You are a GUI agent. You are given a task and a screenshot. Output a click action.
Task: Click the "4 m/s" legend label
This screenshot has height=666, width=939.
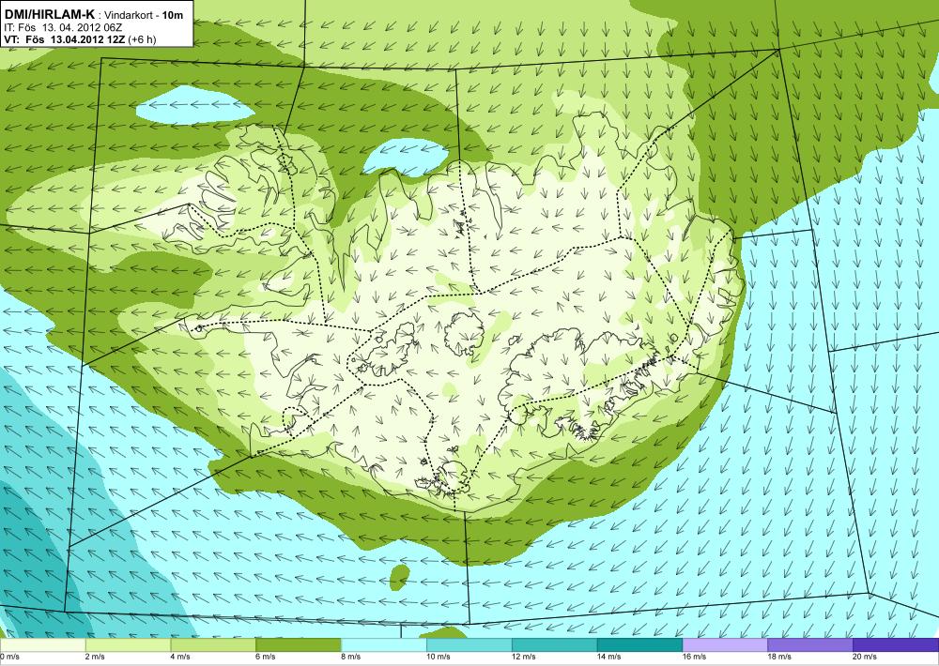coord(181,657)
